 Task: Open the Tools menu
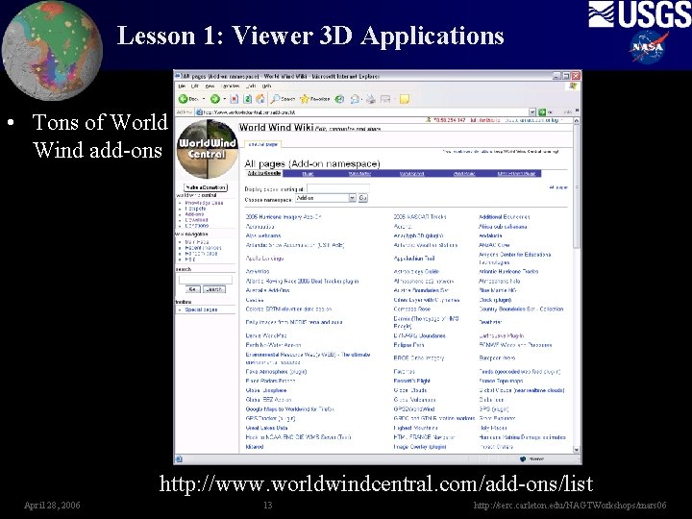[251, 86]
